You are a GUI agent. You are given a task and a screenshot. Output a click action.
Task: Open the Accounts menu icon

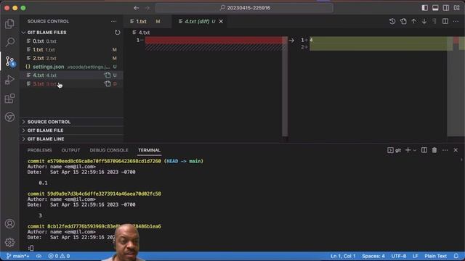click(9, 224)
